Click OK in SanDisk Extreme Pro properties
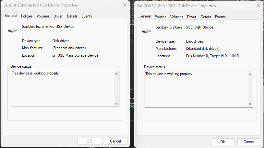Image resolution: width=264 pixels, height=148 pixels. click(89, 141)
